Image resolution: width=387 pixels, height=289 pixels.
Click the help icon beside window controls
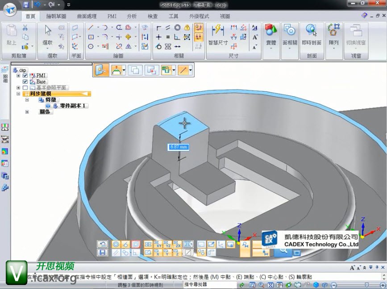tap(364, 16)
